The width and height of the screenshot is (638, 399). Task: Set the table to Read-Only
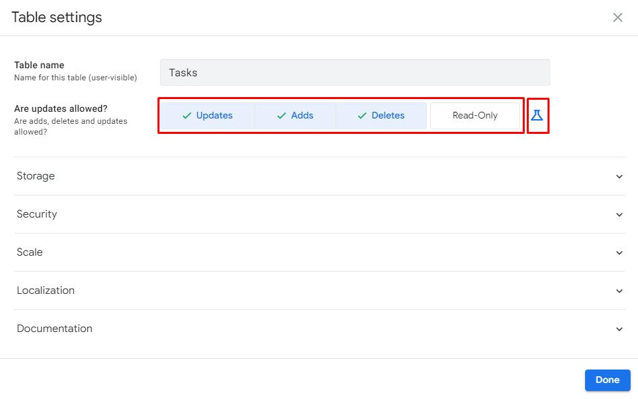(x=475, y=115)
